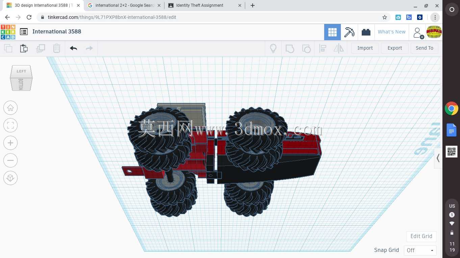The image size is (460, 258).
Task: Open the Bricks mode icon
Action: click(366, 32)
